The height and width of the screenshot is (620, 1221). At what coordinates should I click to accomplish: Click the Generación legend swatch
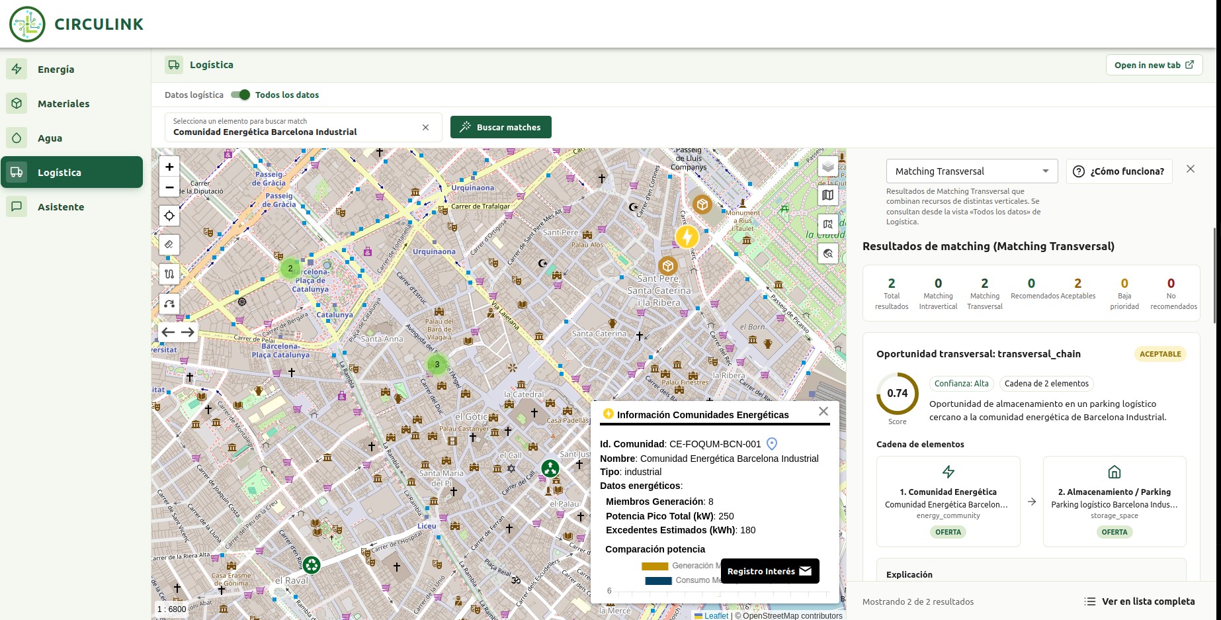(655, 566)
